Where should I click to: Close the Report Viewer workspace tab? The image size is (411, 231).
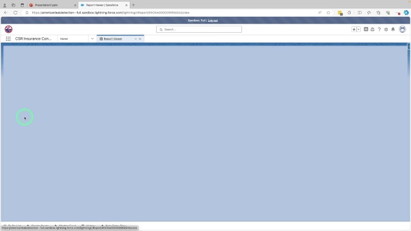[140, 38]
